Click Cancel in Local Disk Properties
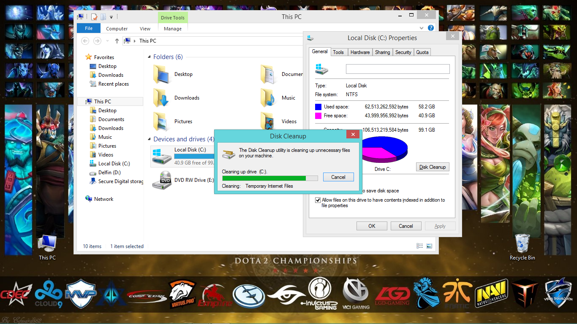The image size is (577, 324). coord(406,226)
